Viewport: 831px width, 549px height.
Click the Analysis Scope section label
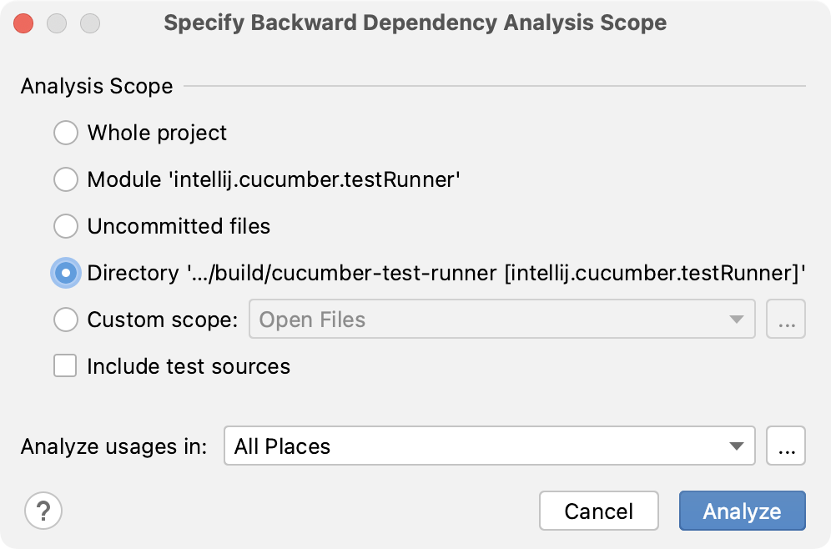click(97, 86)
